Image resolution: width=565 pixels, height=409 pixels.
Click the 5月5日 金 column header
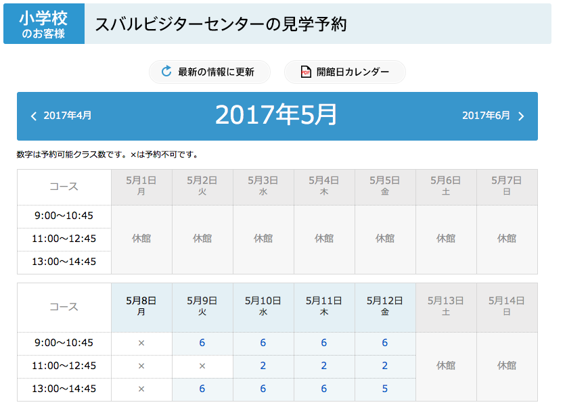[385, 187]
